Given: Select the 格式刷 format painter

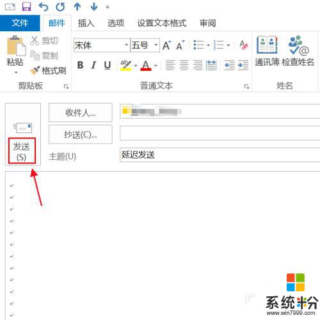Looking at the screenshot, I should pos(48,70).
